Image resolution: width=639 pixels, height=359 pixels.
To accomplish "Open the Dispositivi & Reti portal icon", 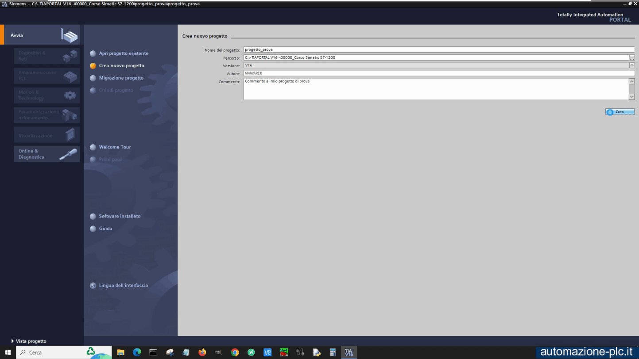I will [69, 55].
